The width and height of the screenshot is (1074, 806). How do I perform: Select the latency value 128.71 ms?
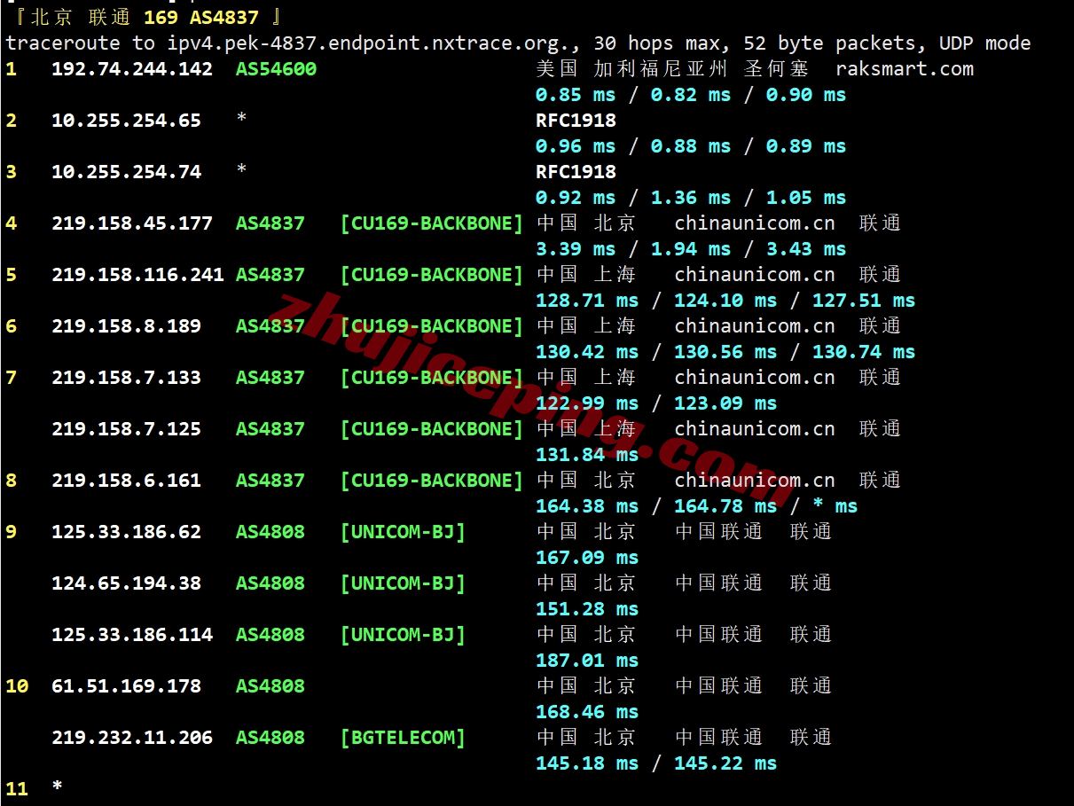(587, 301)
